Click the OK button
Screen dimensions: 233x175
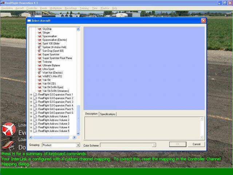pyautogui.click(x=178, y=144)
